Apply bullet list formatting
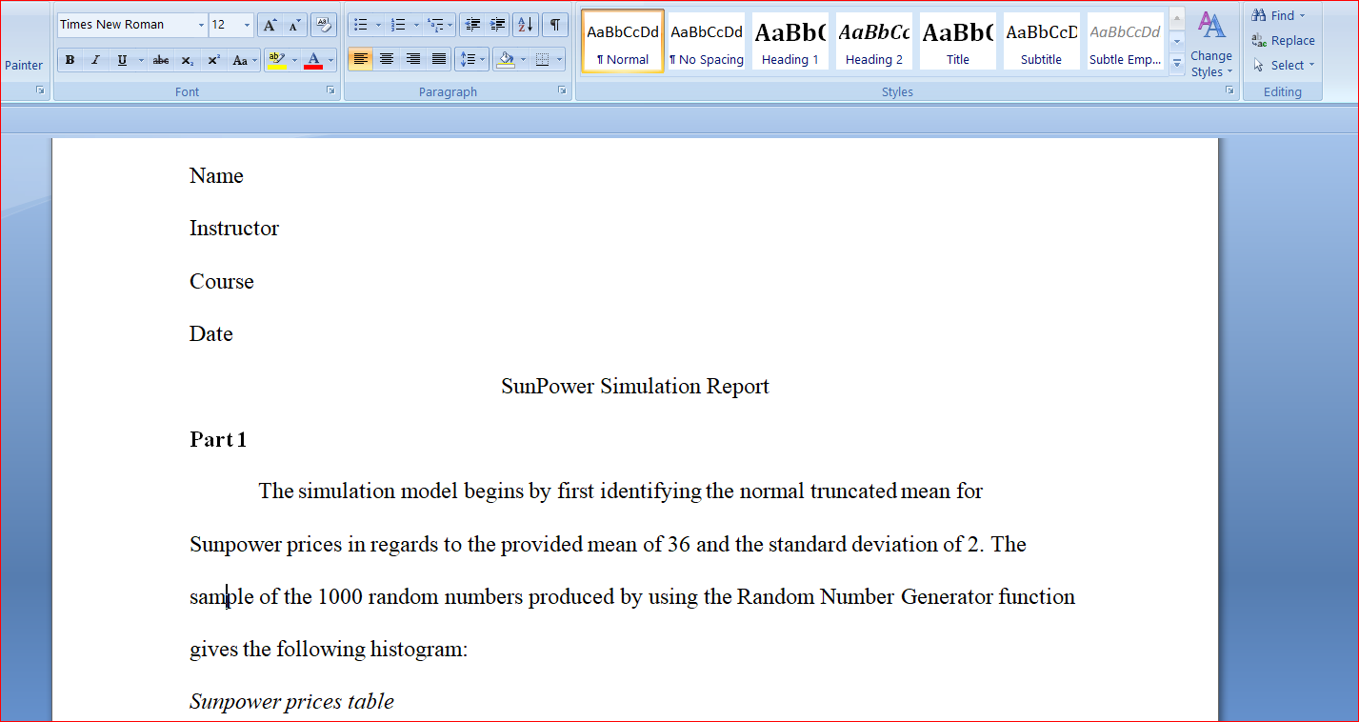This screenshot has width=1359, height=722. coord(360,25)
